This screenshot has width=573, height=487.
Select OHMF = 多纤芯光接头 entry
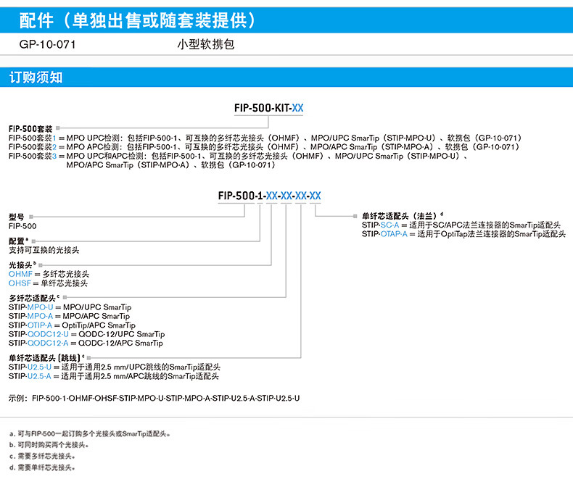tap(49, 274)
